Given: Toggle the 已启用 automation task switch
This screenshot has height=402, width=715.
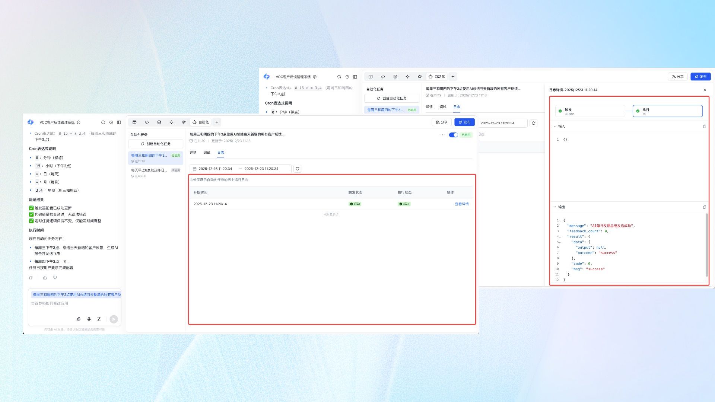Looking at the screenshot, I should (453, 135).
